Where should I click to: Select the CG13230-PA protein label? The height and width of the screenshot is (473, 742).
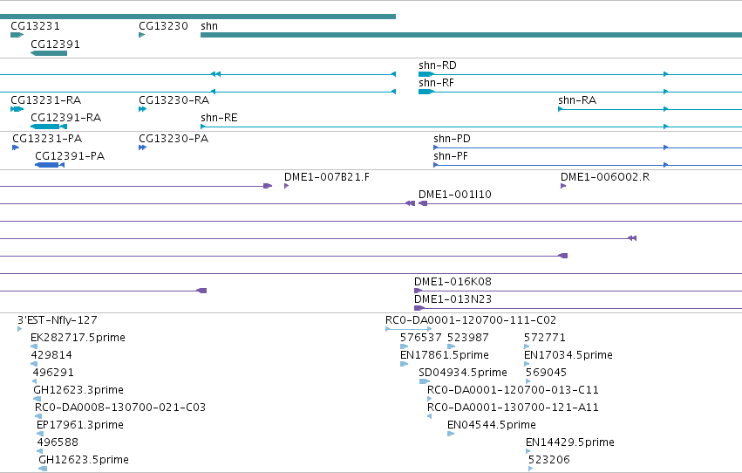tap(174, 139)
